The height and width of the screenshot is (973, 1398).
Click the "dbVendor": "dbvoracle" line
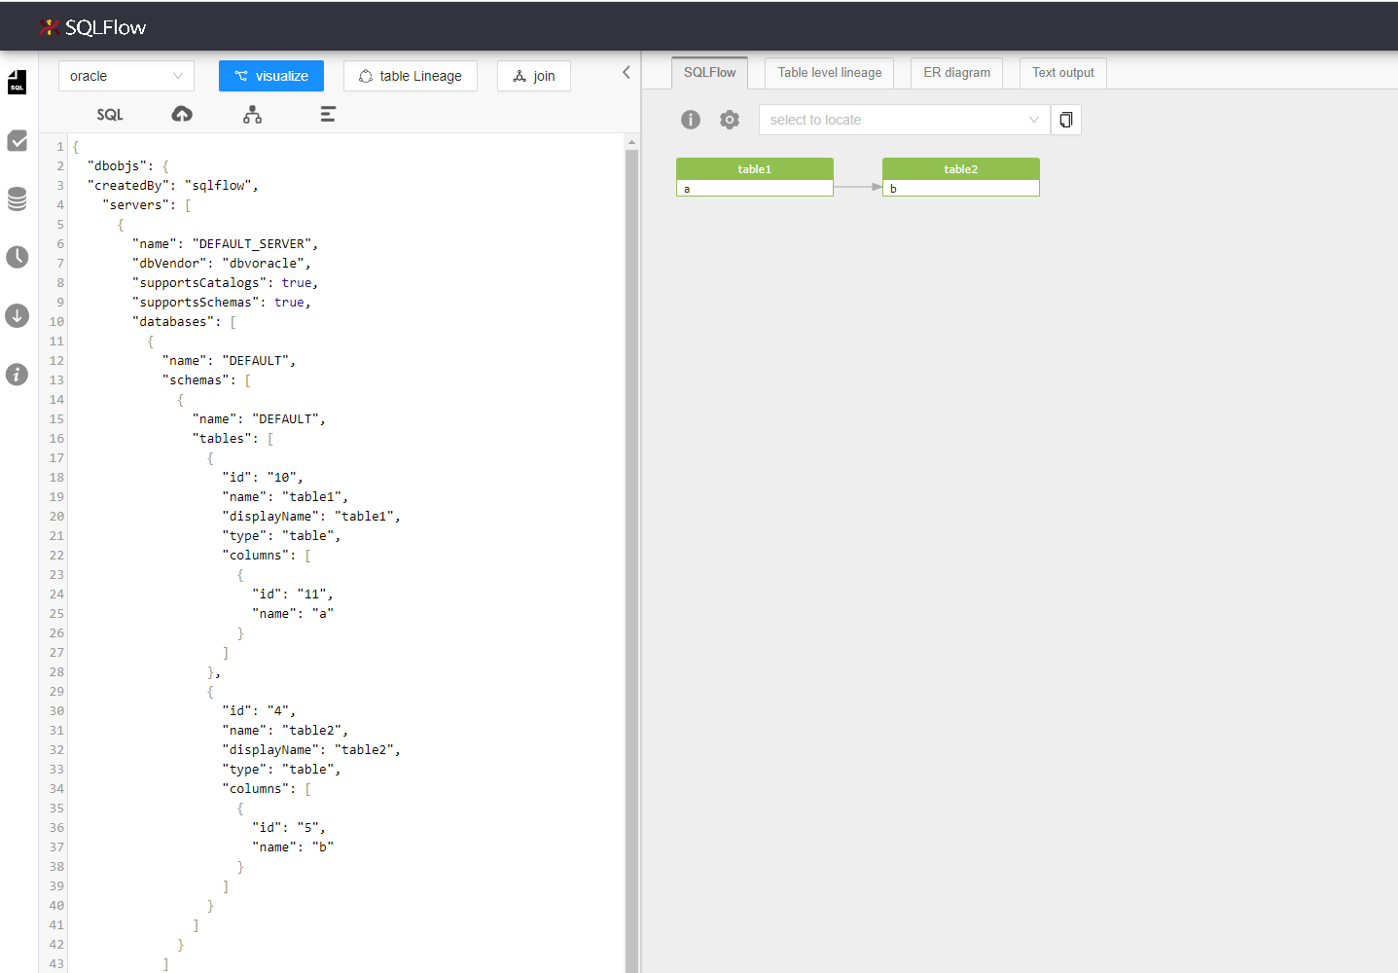222,264
